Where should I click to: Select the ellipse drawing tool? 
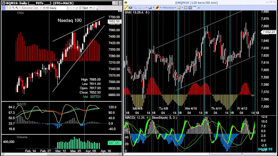coord(130,8)
